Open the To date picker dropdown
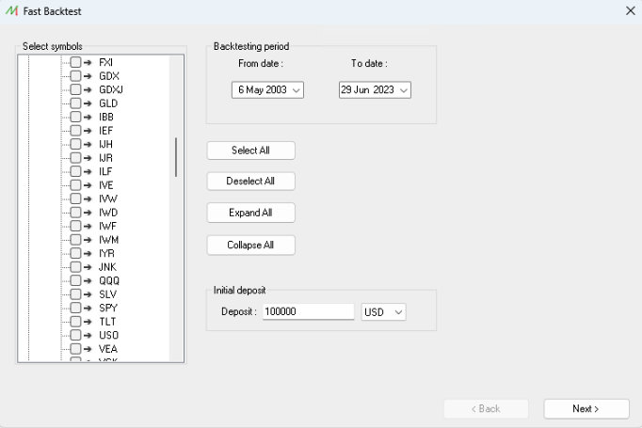 403,90
